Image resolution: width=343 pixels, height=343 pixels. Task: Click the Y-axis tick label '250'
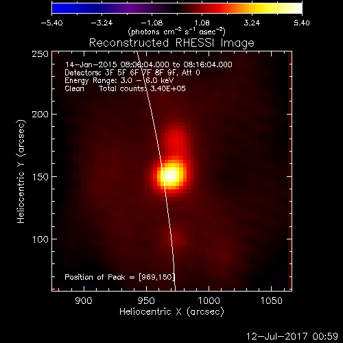click(40, 54)
